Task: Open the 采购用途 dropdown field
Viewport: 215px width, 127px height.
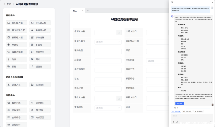Action: click(157, 61)
